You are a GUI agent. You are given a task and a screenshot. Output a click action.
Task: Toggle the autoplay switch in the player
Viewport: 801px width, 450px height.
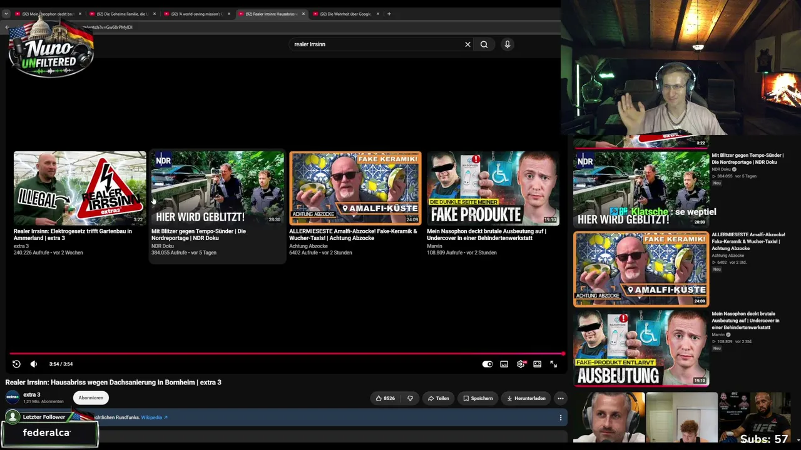coord(487,364)
